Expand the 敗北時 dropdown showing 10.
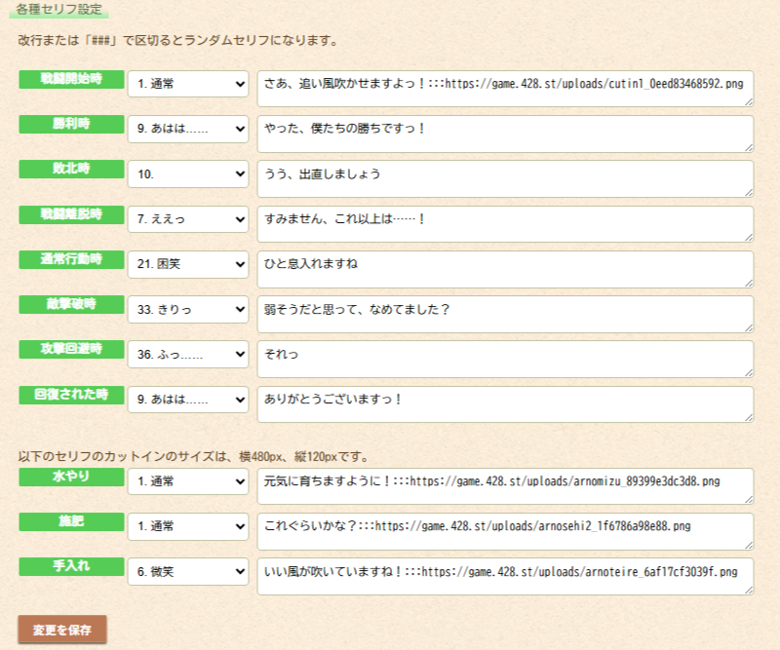 [x=188, y=174]
